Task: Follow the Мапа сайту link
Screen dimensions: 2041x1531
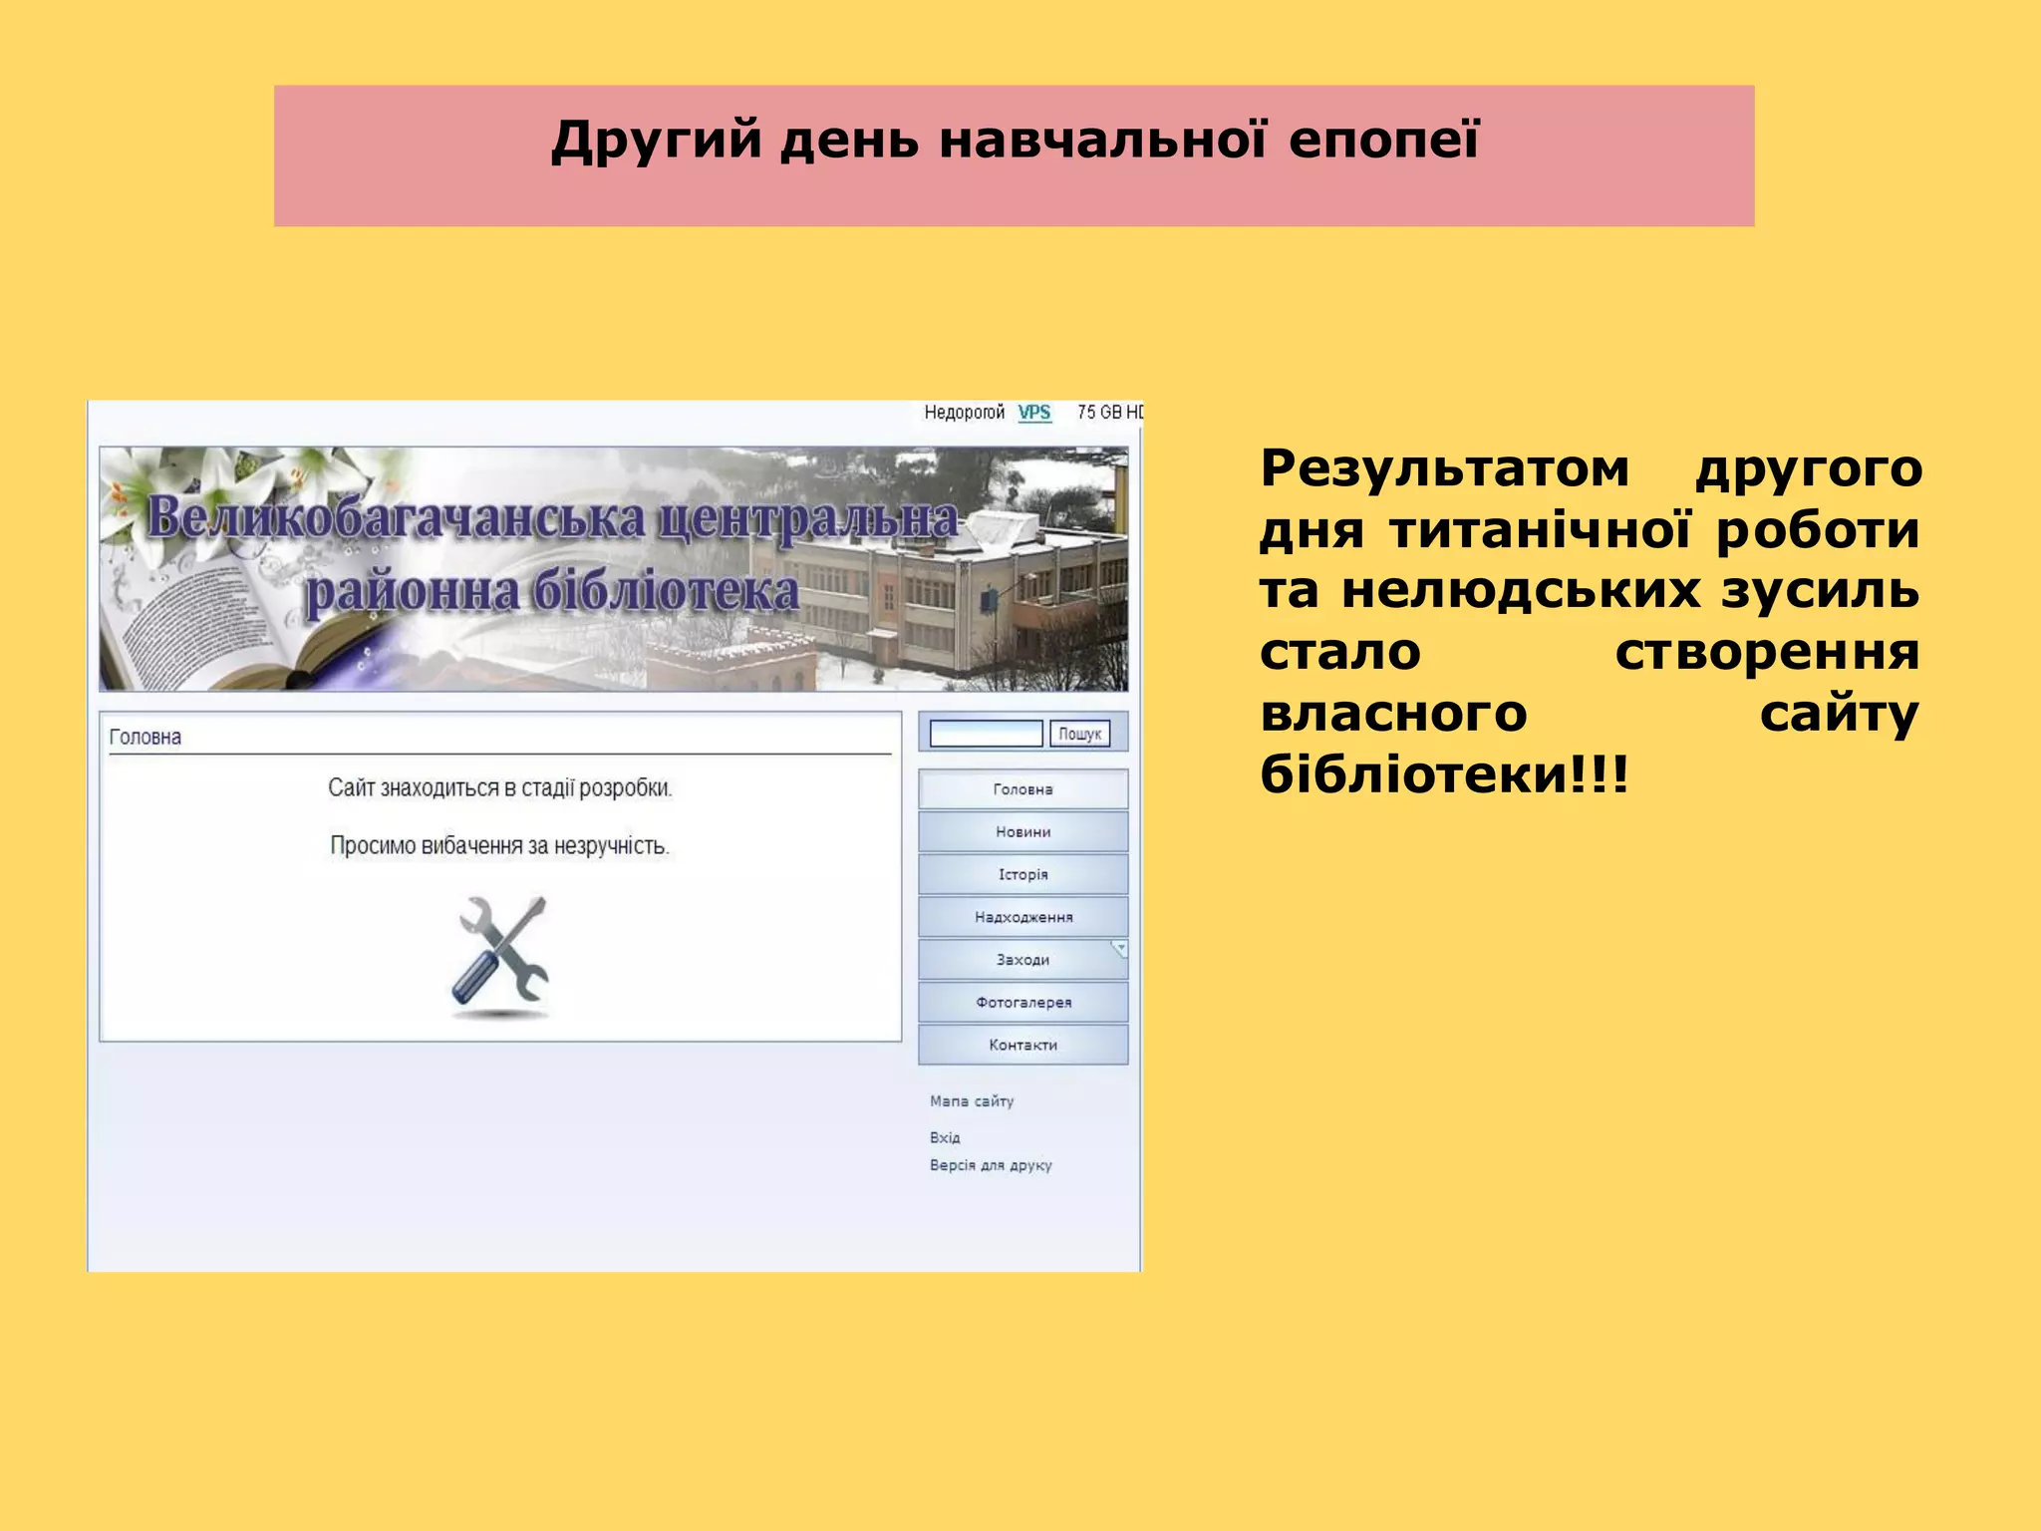Action: [972, 1101]
